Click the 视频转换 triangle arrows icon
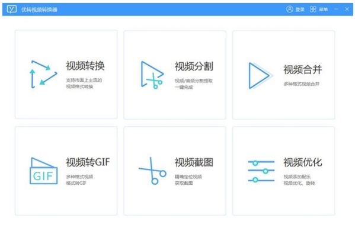 click(x=43, y=74)
